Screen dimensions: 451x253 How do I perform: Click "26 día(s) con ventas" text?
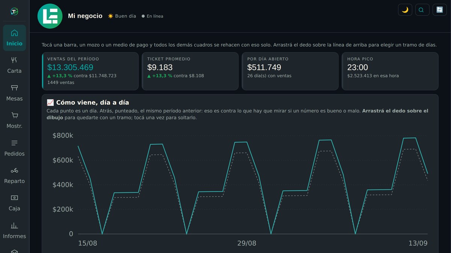click(269, 76)
